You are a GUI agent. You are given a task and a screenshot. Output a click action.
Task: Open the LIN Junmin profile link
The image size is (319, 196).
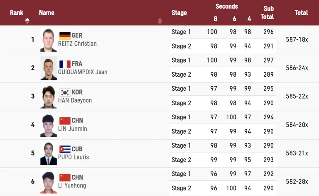click(x=72, y=129)
